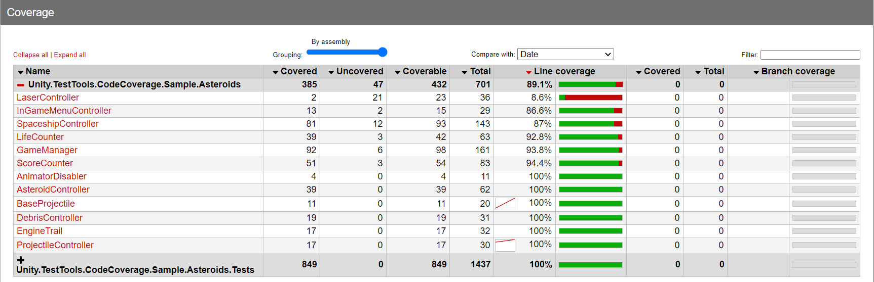The width and height of the screenshot is (874, 282).
Task: Click the red sort arrow beside Line coverage
Action: click(529, 72)
